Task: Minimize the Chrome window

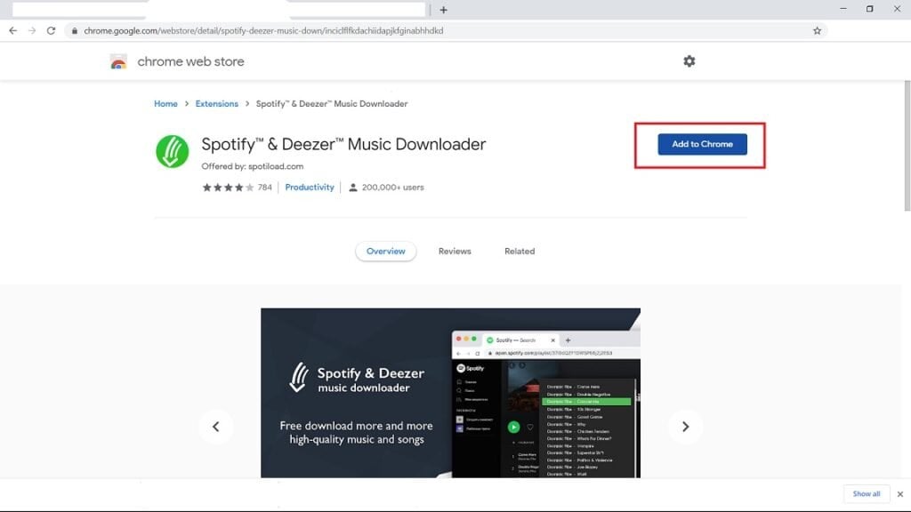Action: pyautogui.click(x=843, y=9)
